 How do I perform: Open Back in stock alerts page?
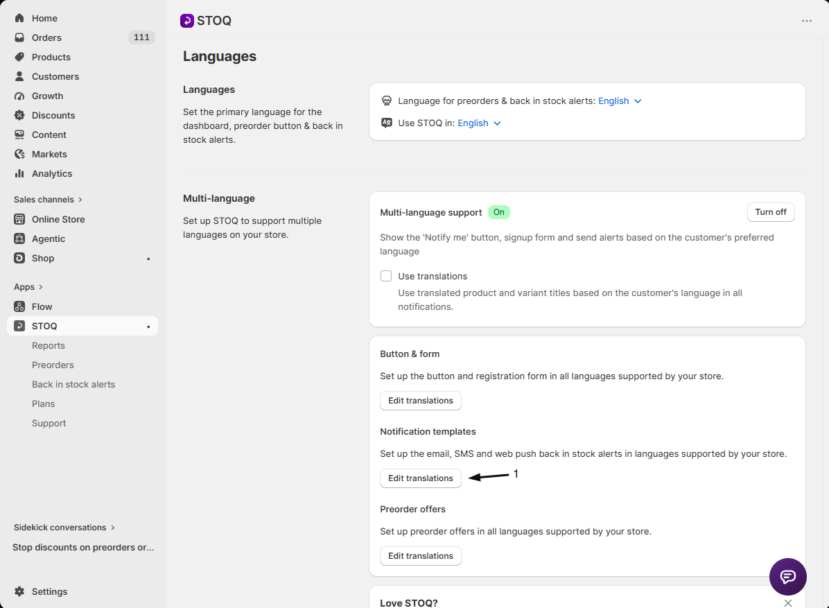click(73, 384)
